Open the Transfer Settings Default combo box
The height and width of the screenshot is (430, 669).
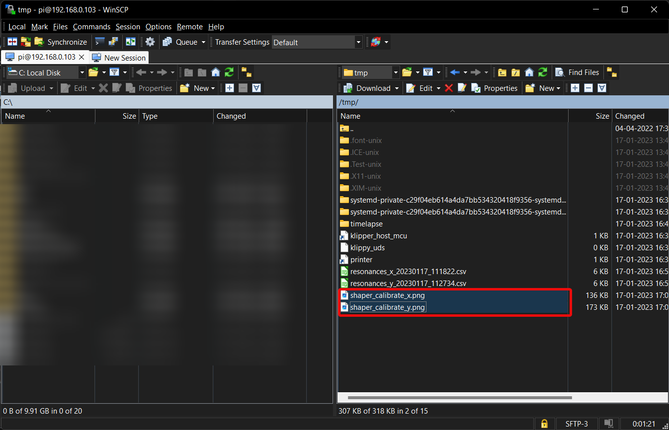coord(317,42)
